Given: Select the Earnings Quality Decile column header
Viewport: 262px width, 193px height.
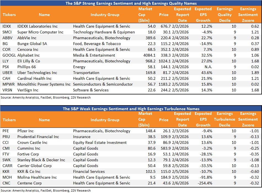Looking at the screenshot, I should pos(225,15).
